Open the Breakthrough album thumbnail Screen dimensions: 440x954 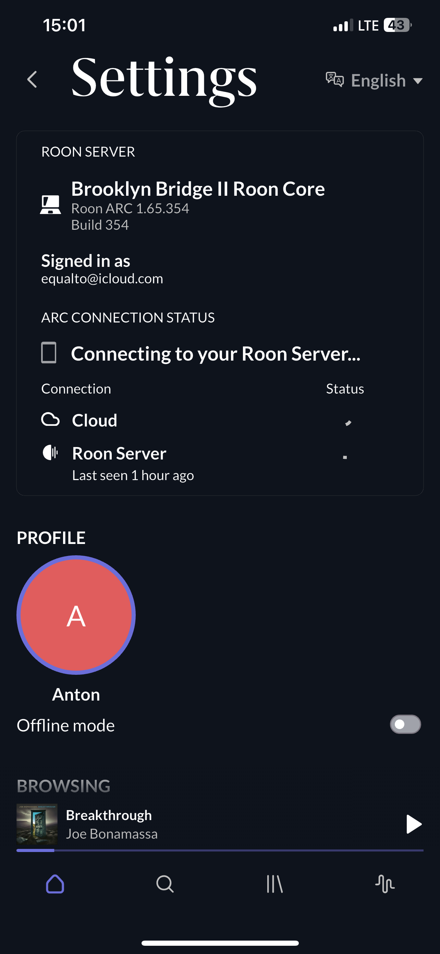pos(37,824)
